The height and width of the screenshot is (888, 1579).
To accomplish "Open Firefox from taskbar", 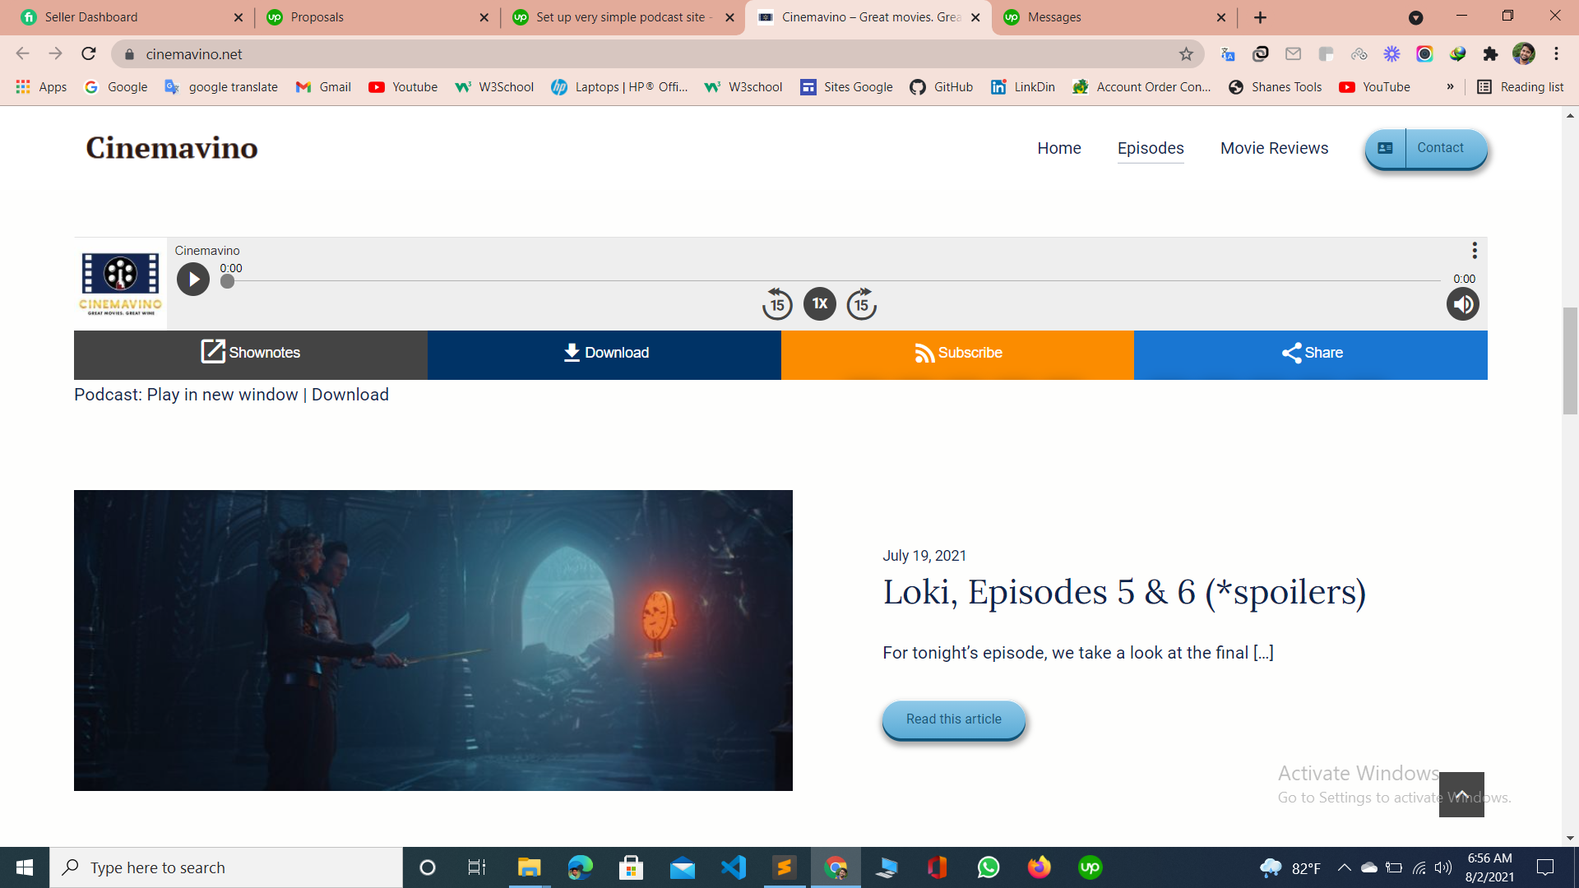I will pos(1040,867).
